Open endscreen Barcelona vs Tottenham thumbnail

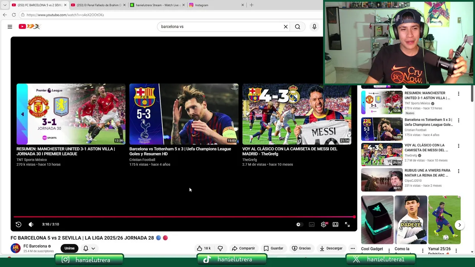pos(184,114)
